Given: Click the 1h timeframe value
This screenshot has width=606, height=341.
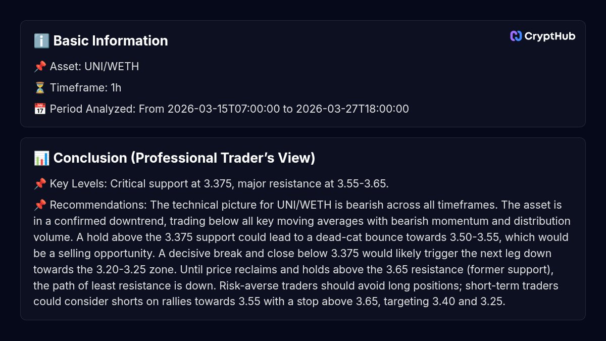Looking at the screenshot, I should click(x=116, y=88).
